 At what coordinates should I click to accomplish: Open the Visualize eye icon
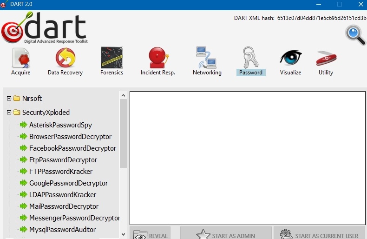[290, 58]
